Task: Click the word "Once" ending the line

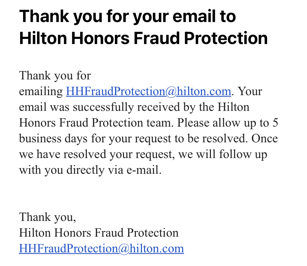Action: [264, 138]
